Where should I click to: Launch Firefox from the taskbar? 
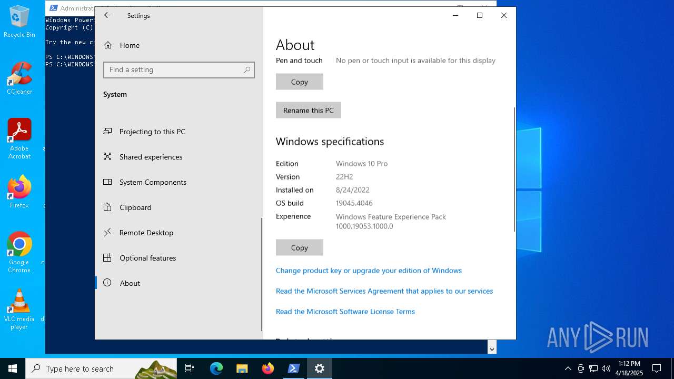[x=268, y=368]
